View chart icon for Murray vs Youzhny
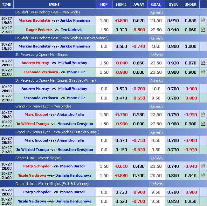This screenshot has width=207, height=206. [x=203, y=63]
